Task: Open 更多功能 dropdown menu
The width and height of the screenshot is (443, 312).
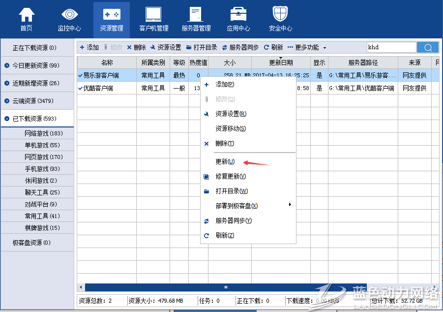Action: (307, 47)
